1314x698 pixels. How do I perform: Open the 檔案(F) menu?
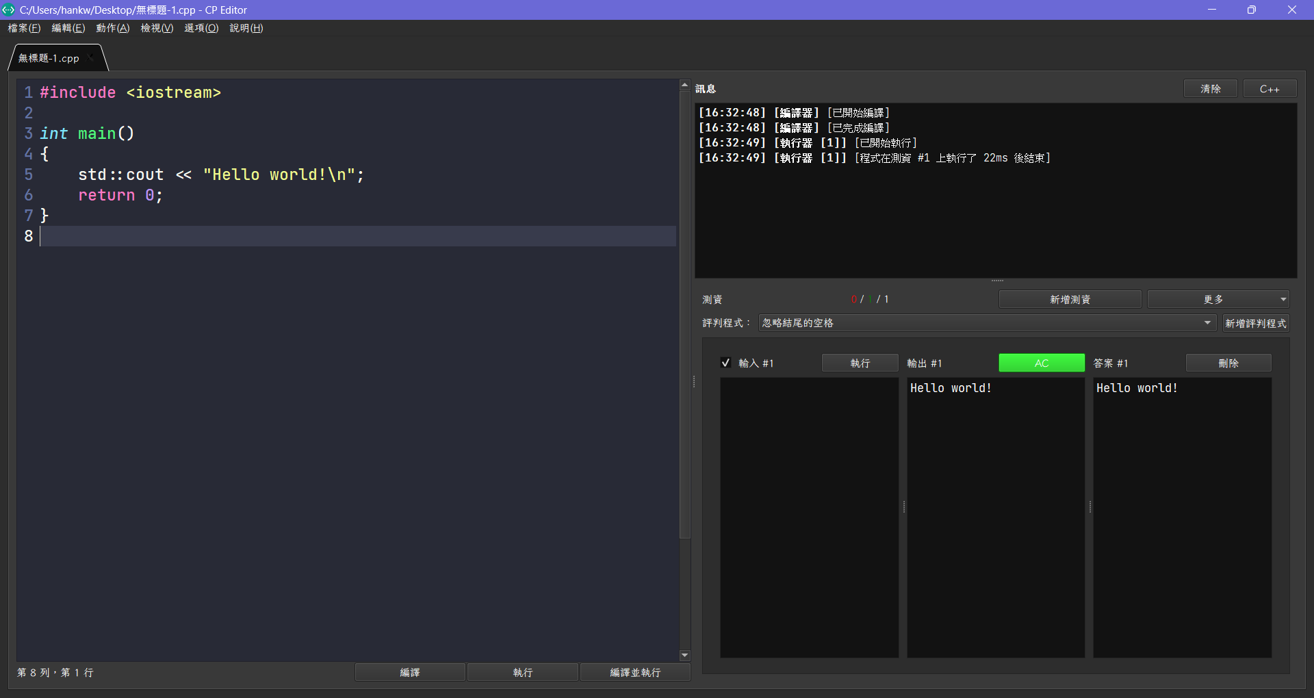[x=25, y=28]
